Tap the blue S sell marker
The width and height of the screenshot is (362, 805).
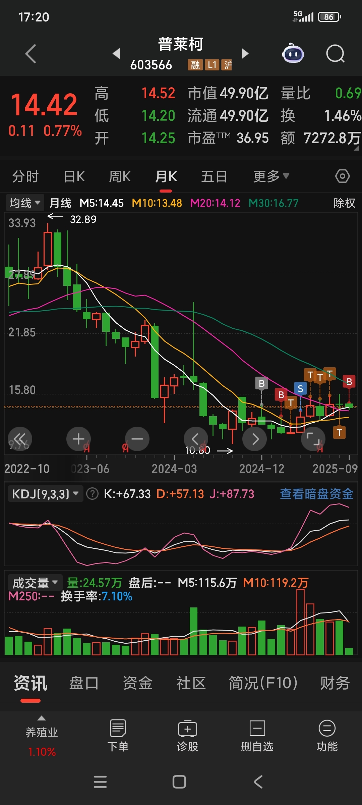tap(300, 389)
